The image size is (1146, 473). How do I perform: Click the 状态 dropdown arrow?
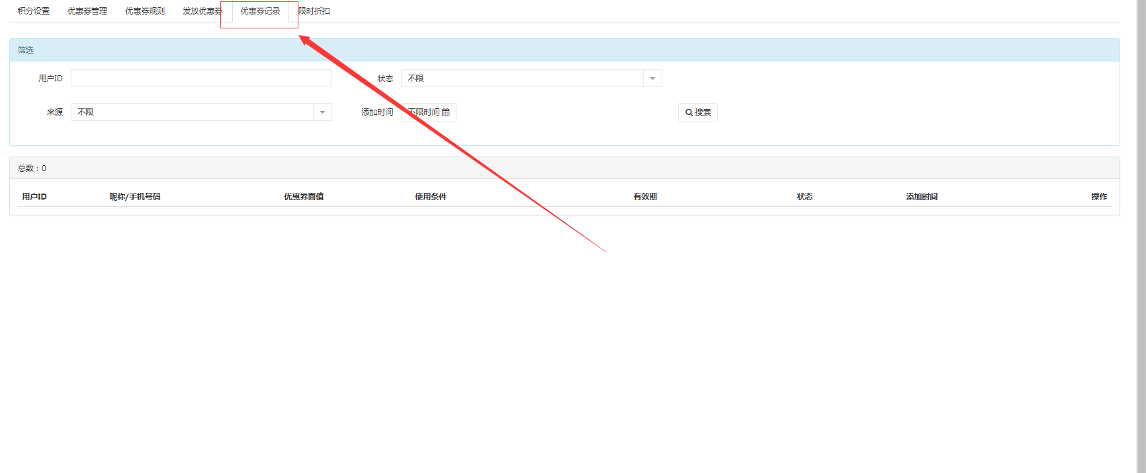pyautogui.click(x=652, y=79)
